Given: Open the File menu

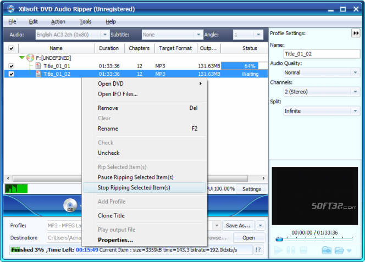Looking at the screenshot, I should 12,21.
